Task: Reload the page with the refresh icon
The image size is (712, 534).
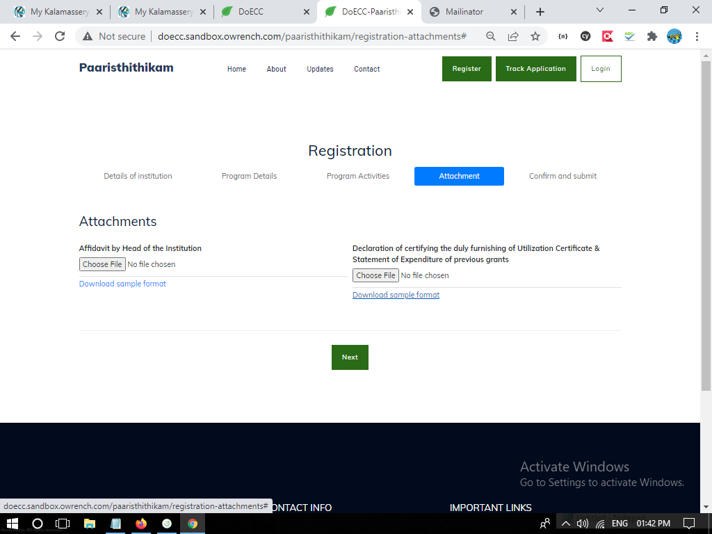Action: click(x=60, y=36)
